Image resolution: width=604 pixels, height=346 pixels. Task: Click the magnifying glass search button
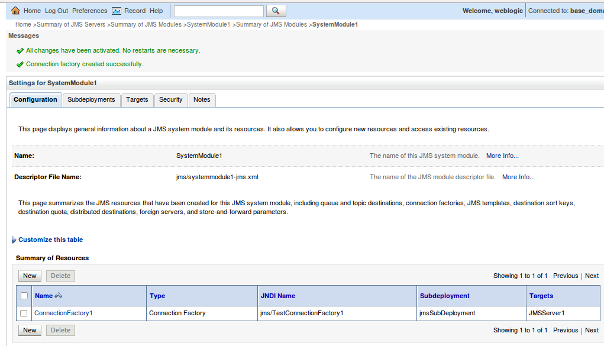pyautogui.click(x=275, y=10)
